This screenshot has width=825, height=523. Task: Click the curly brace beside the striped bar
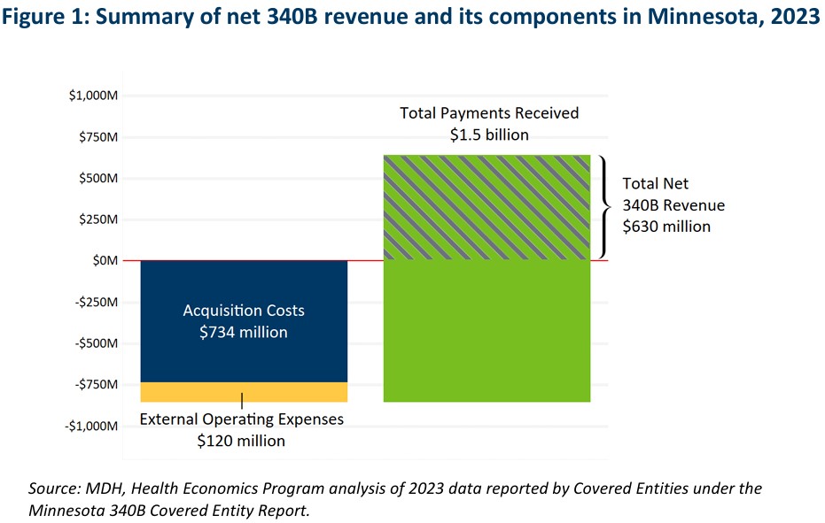[602, 207]
